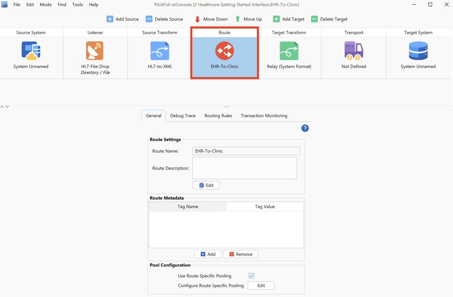
Task: Click the Delete Target minus icon
Action: click(314, 19)
